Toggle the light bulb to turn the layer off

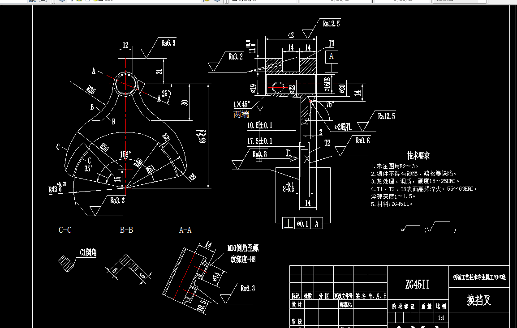coord(72,2)
